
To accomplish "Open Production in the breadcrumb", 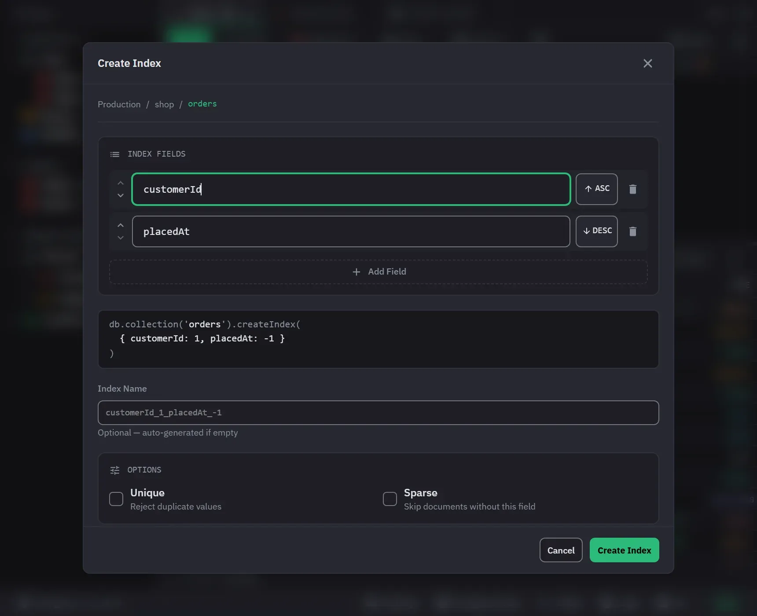I will point(119,104).
